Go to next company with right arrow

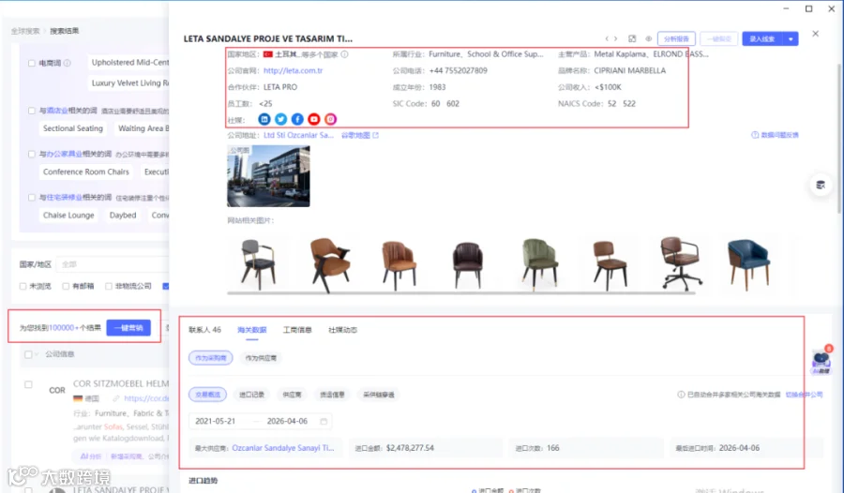click(x=616, y=38)
